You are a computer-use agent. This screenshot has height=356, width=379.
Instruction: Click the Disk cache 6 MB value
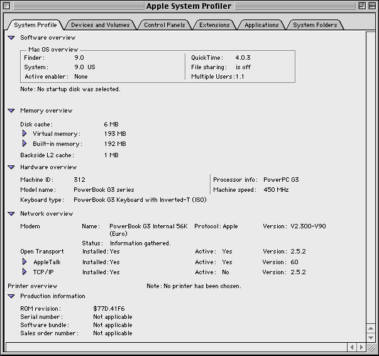[x=111, y=125]
